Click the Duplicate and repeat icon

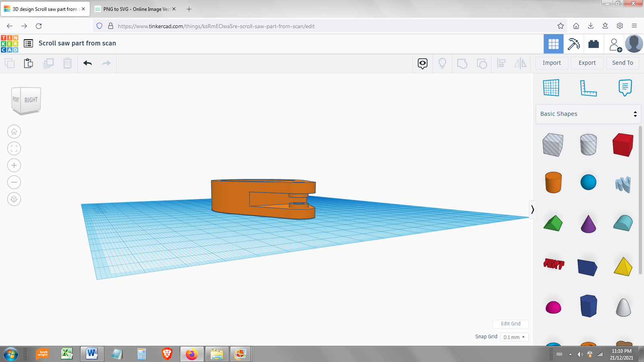tap(48, 63)
